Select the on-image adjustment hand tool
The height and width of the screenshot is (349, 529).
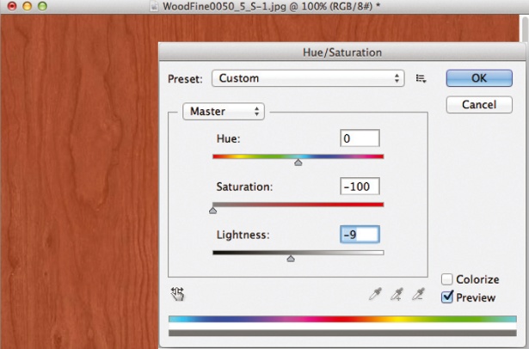point(177,294)
